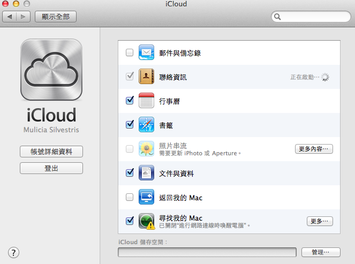
Task: Click the 返回我的 Mac label
Action: (180, 198)
